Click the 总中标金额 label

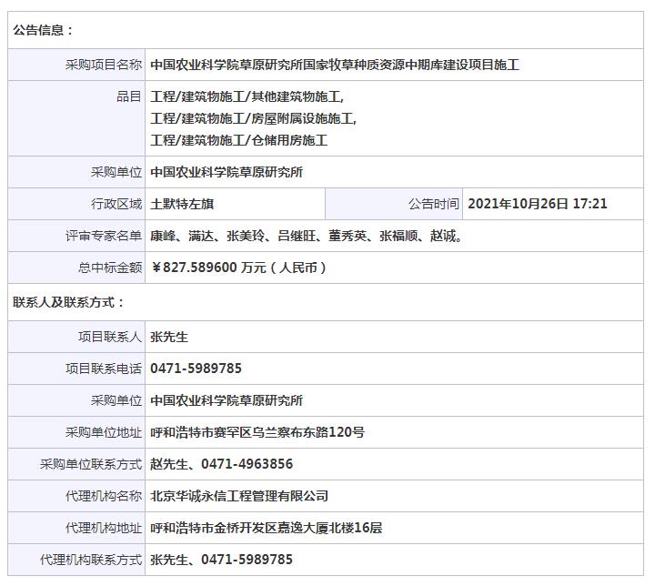[x=110, y=268]
